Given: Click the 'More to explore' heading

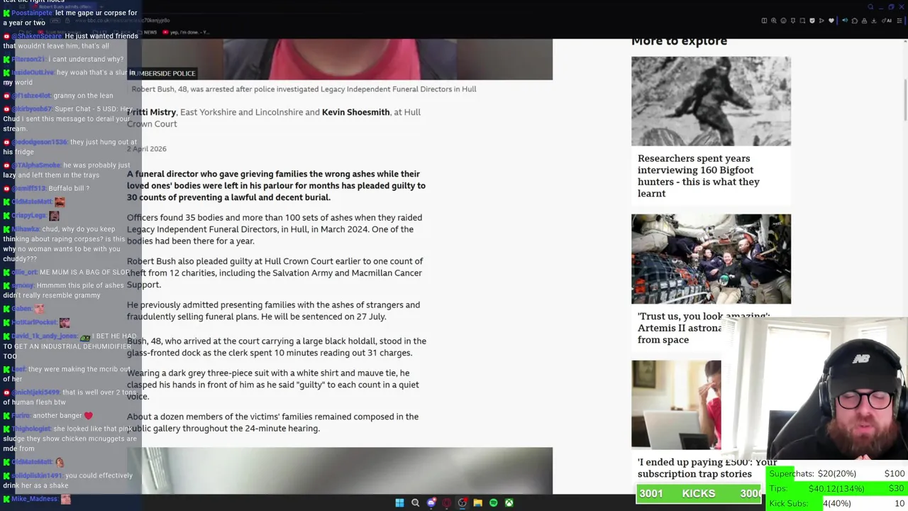Looking at the screenshot, I should (x=679, y=40).
